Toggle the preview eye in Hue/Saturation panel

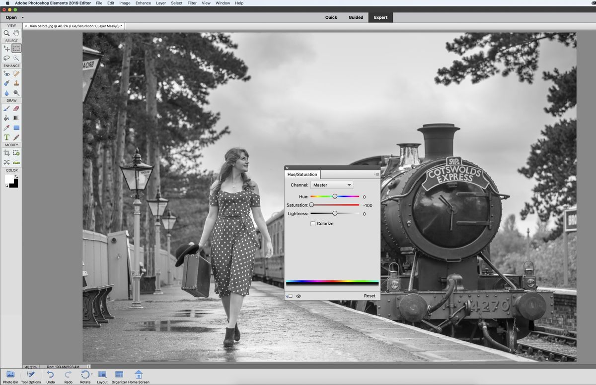click(298, 296)
